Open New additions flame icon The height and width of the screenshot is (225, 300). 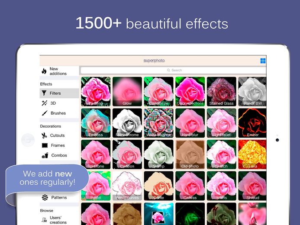click(44, 71)
